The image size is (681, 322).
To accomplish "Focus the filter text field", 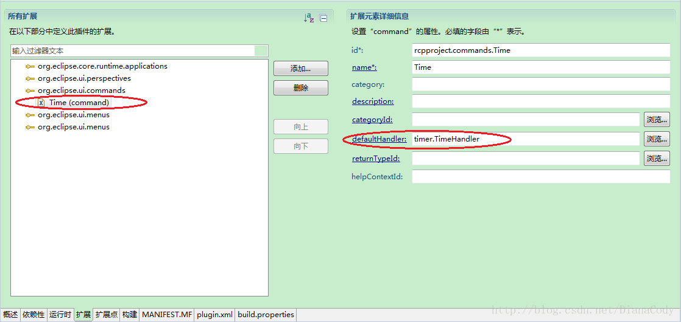I will click(x=139, y=50).
